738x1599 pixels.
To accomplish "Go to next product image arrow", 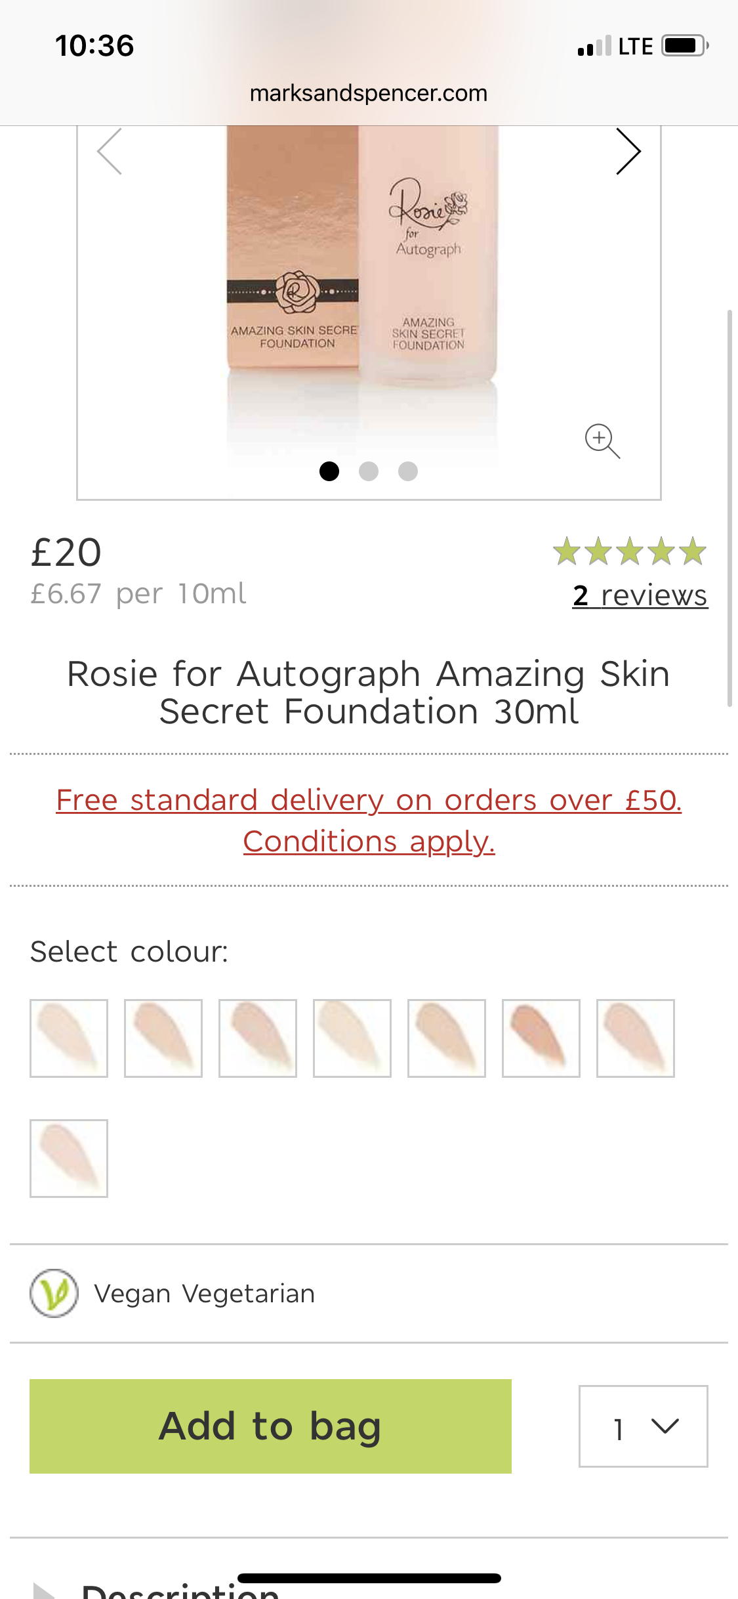I will point(627,152).
